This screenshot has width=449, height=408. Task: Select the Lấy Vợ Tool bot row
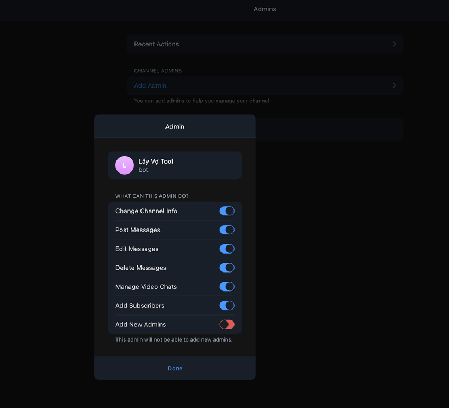coord(175,165)
